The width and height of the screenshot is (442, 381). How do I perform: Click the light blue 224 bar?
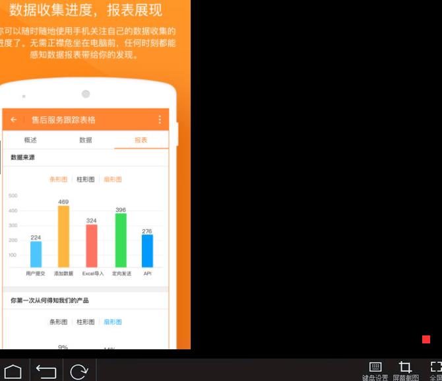click(x=36, y=254)
